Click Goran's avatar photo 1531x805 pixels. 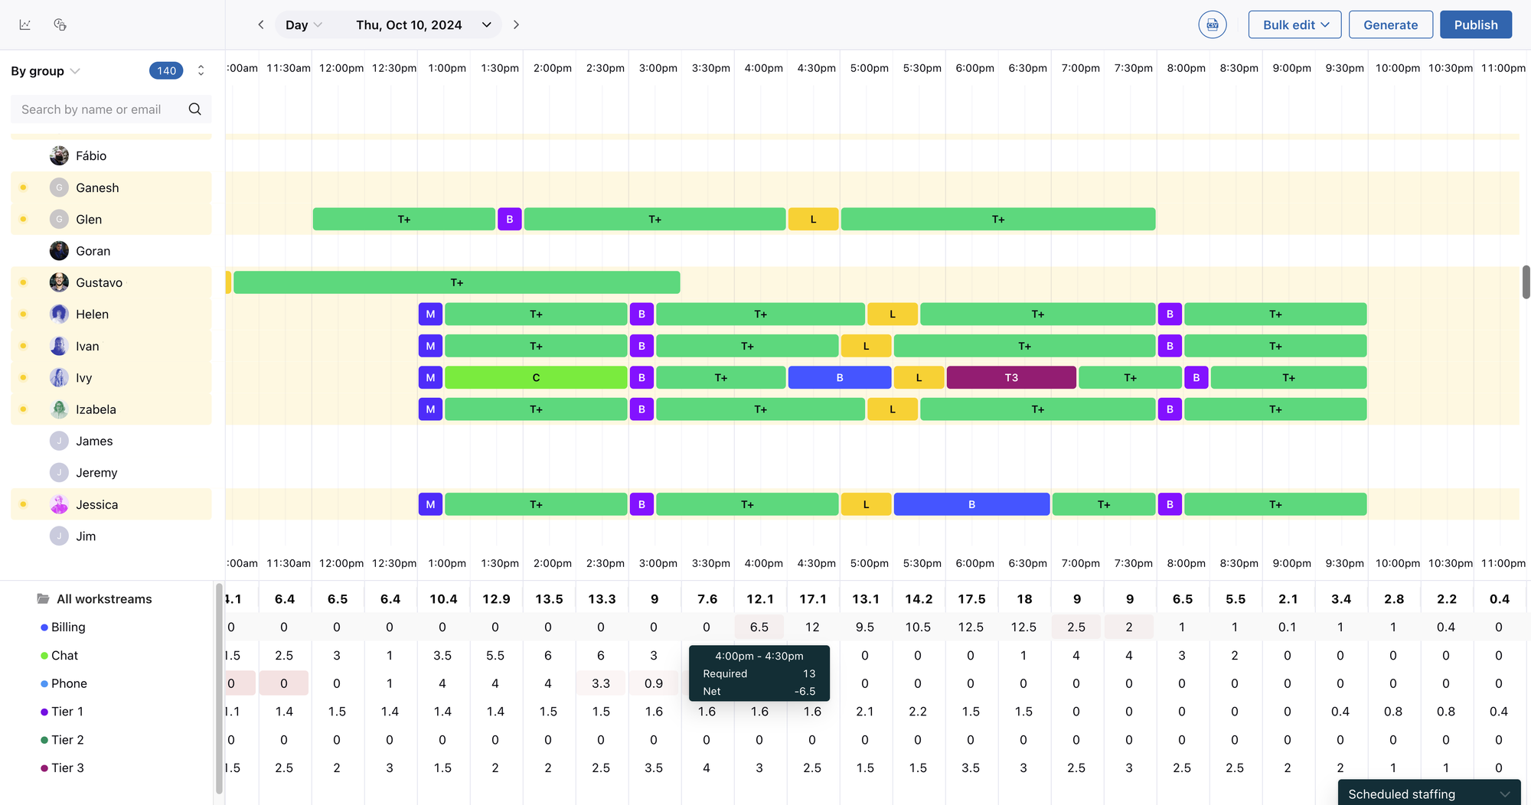(59, 251)
